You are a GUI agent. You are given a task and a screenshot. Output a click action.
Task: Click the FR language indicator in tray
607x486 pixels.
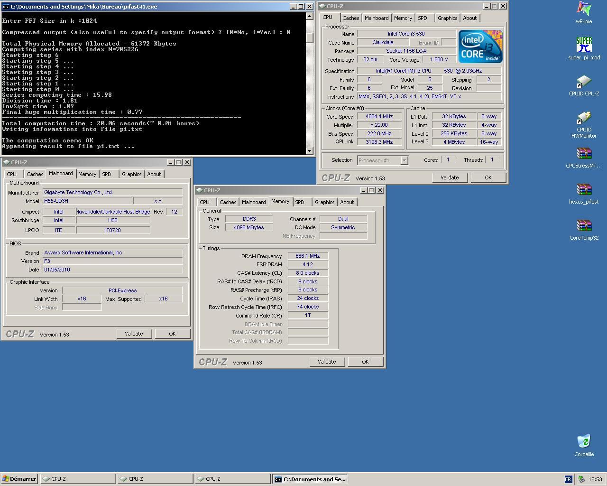[x=568, y=479]
